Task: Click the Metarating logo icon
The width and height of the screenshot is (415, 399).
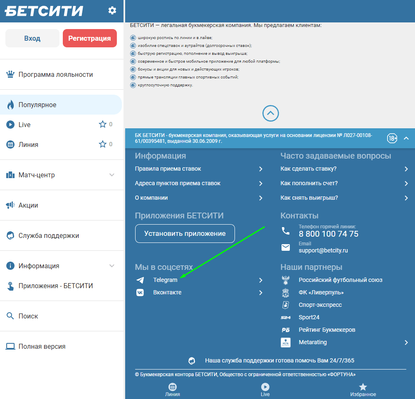Action: [286, 342]
